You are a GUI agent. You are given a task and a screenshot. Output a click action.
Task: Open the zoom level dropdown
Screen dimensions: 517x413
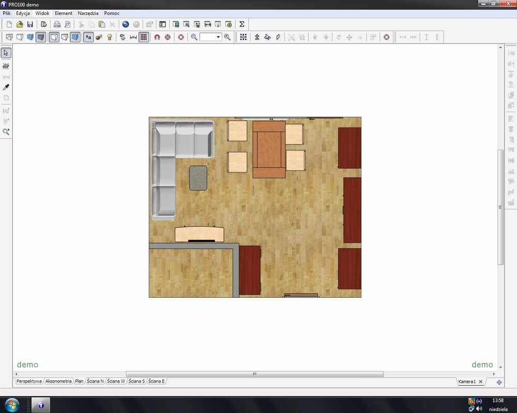(218, 37)
